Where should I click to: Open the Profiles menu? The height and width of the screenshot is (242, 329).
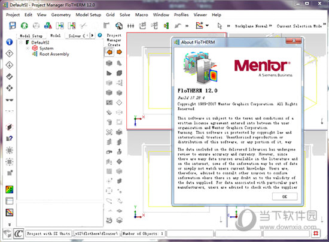pyautogui.click(x=181, y=15)
